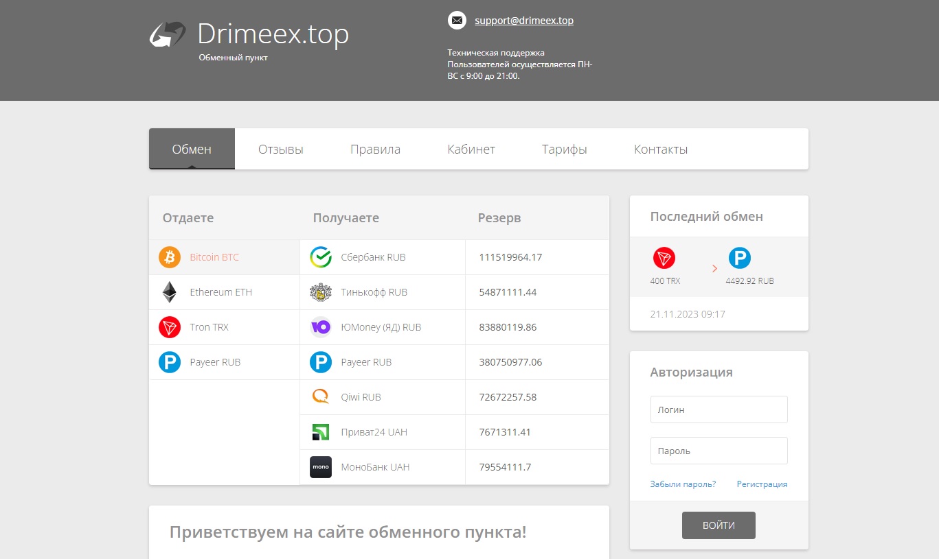Click the Отдаете column header
The image size is (939, 559).
click(188, 218)
